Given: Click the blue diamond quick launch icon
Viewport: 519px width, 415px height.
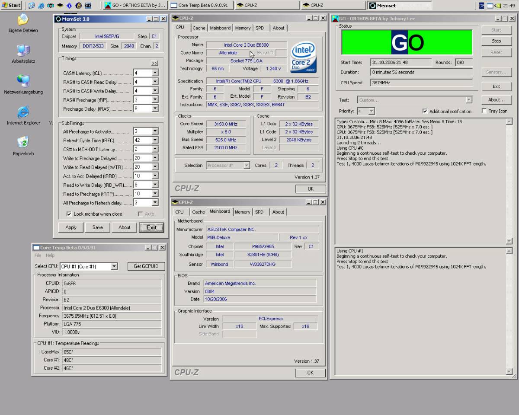Looking at the screenshot, I should point(69,6).
